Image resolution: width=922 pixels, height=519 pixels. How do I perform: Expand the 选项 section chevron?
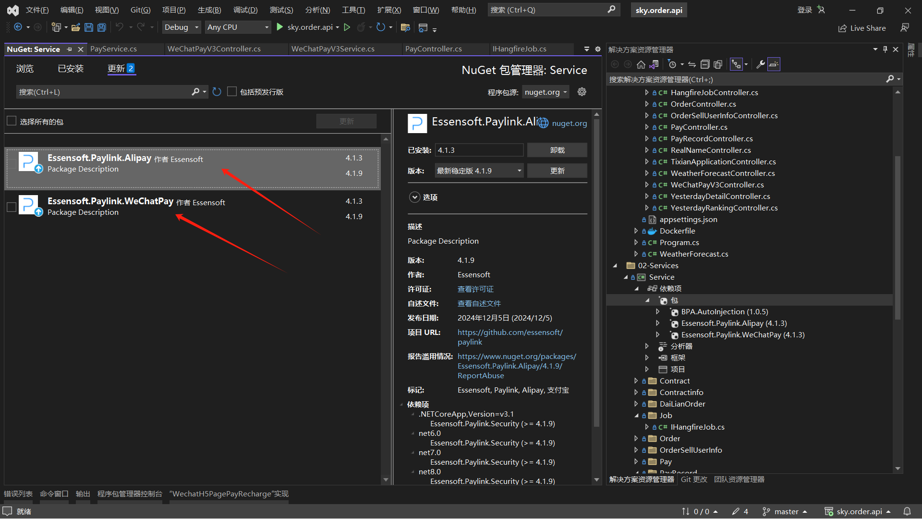coord(414,198)
